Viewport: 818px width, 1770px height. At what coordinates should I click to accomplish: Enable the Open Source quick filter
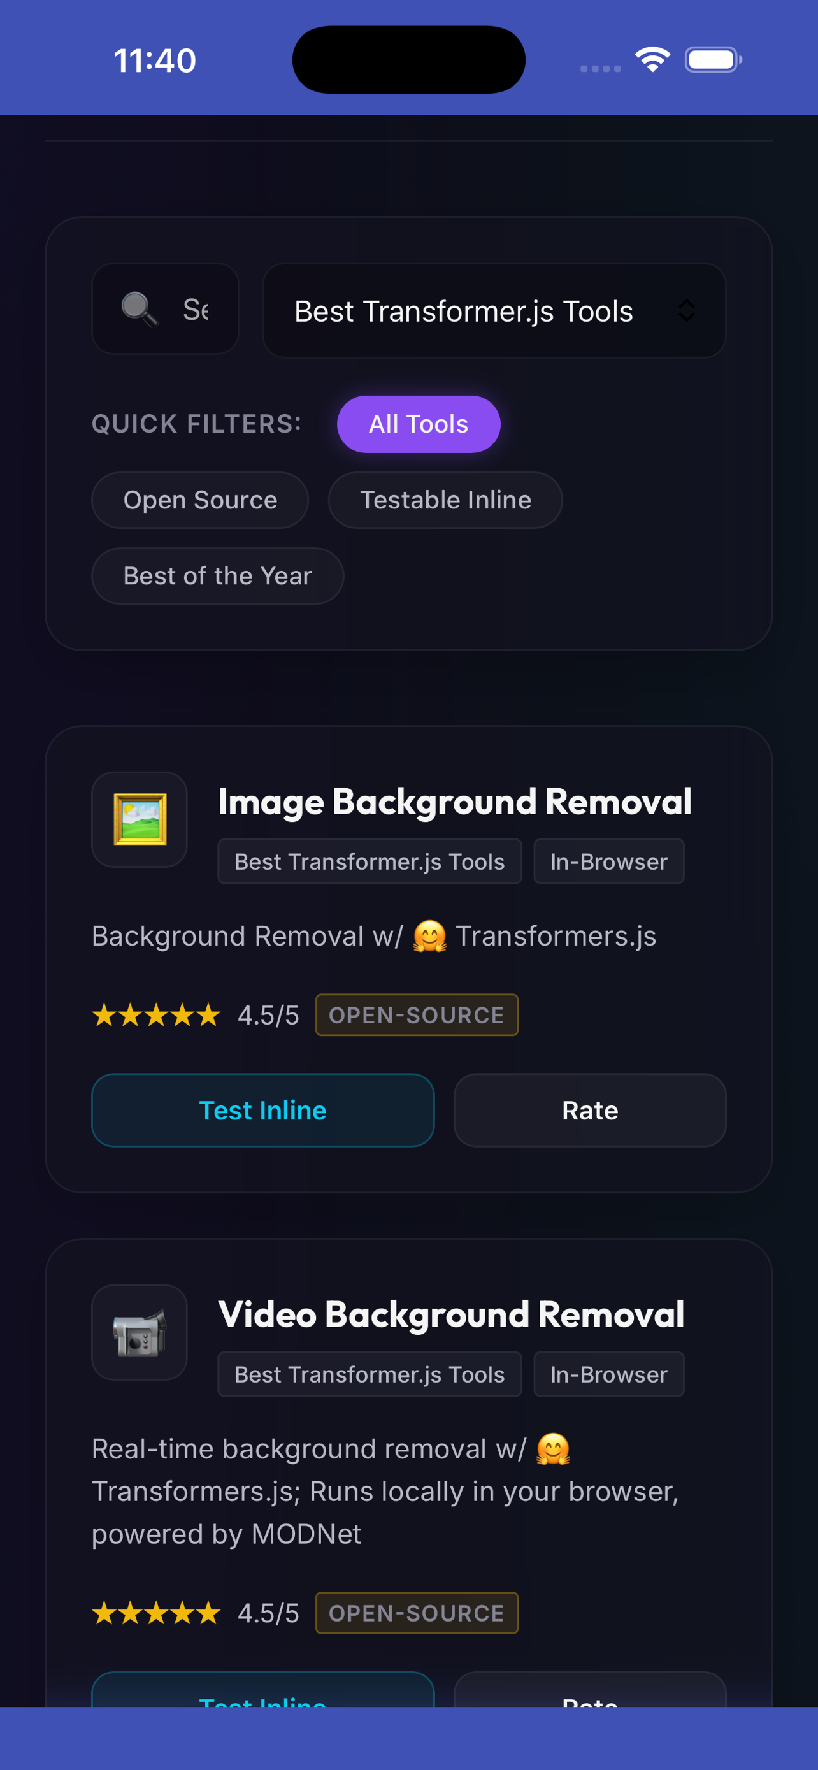(x=200, y=500)
